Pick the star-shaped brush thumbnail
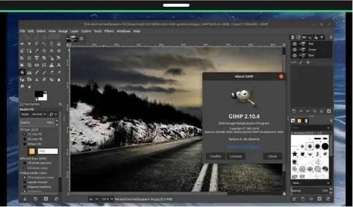 [x=294, y=154]
